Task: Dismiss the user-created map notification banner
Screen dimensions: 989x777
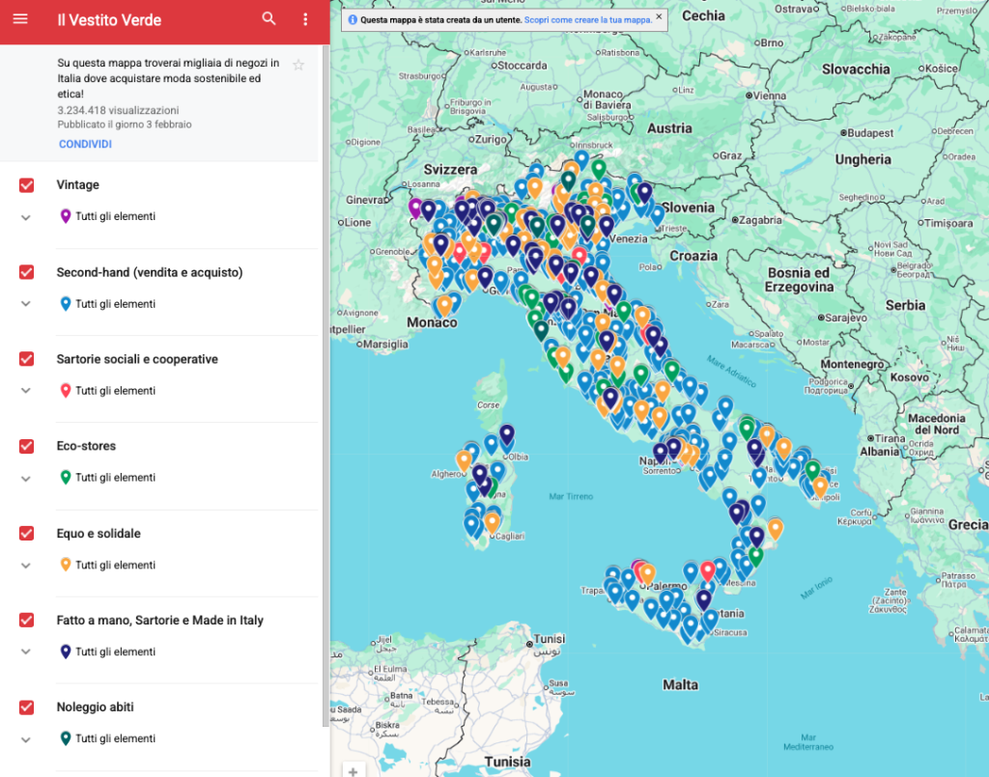Action: (x=659, y=16)
